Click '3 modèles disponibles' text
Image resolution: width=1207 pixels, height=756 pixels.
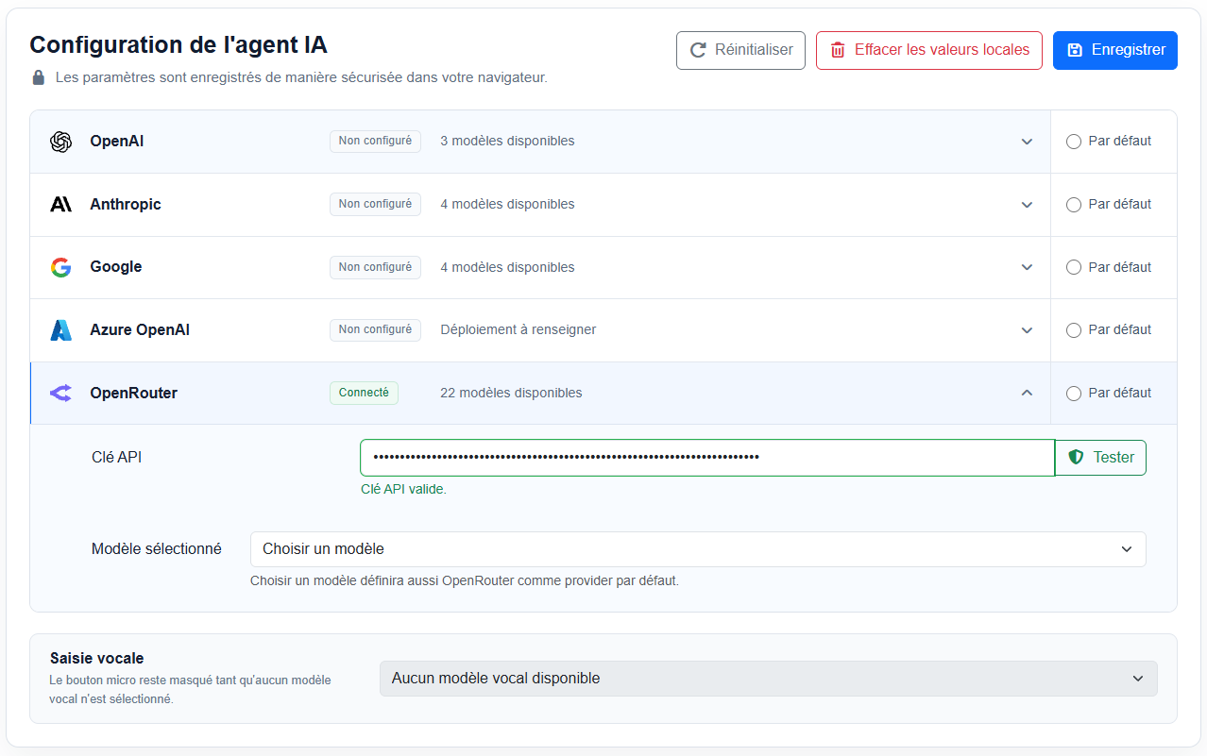pyautogui.click(x=507, y=141)
